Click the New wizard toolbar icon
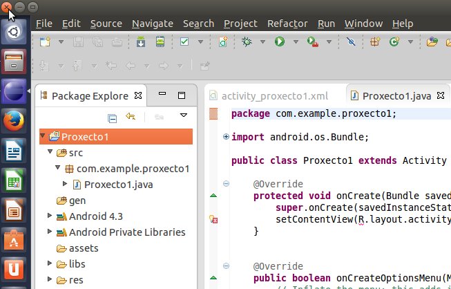 (x=45, y=42)
